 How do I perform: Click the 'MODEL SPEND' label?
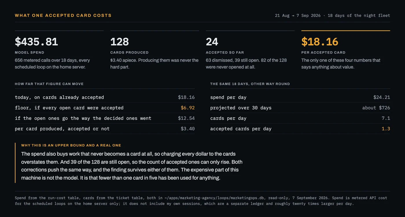coord(30,53)
